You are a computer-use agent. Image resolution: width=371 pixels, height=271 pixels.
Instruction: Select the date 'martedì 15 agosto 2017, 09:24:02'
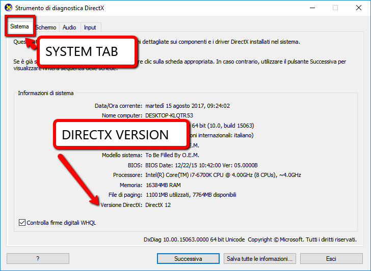(188, 106)
